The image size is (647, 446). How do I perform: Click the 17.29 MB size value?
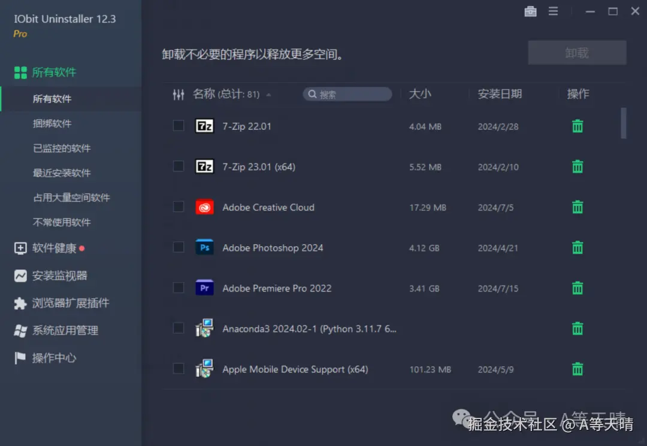(x=428, y=208)
